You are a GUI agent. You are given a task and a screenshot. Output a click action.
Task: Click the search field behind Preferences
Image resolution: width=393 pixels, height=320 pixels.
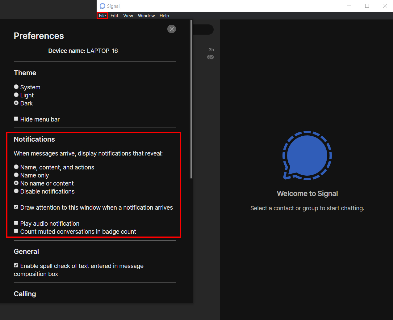(x=203, y=30)
